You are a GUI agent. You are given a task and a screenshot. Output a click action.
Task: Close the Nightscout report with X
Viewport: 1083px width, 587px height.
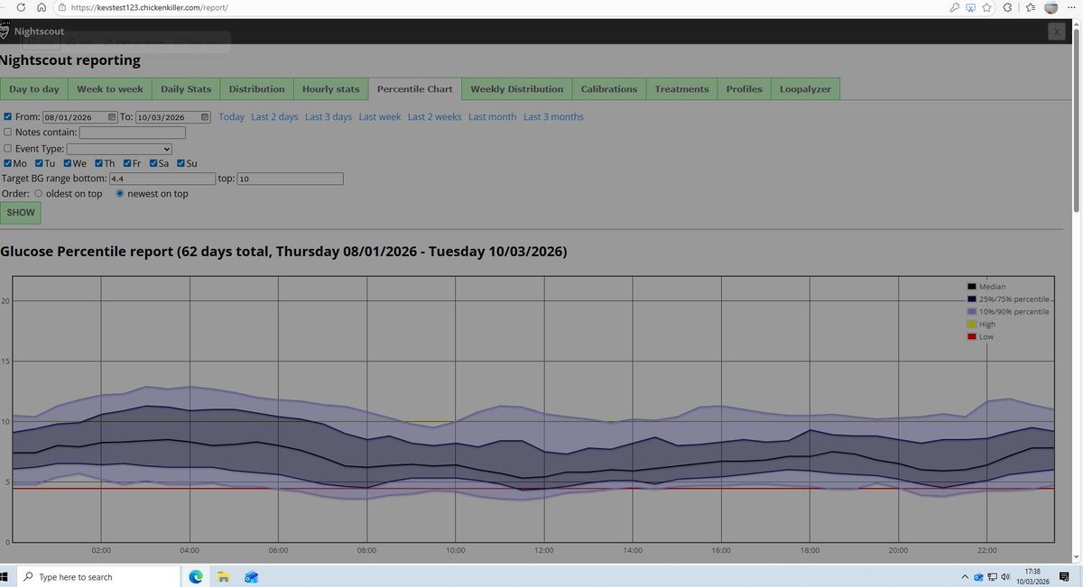[x=1057, y=32]
